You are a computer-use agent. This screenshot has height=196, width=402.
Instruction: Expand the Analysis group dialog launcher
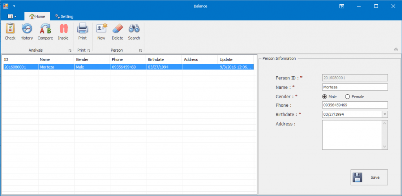(x=70, y=50)
